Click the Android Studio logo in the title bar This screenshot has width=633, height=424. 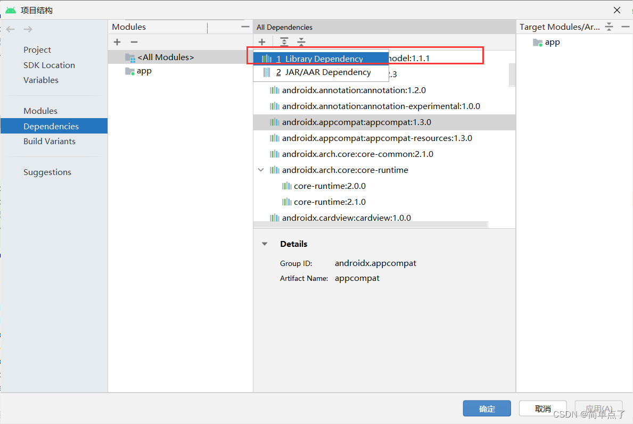(x=10, y=10)
